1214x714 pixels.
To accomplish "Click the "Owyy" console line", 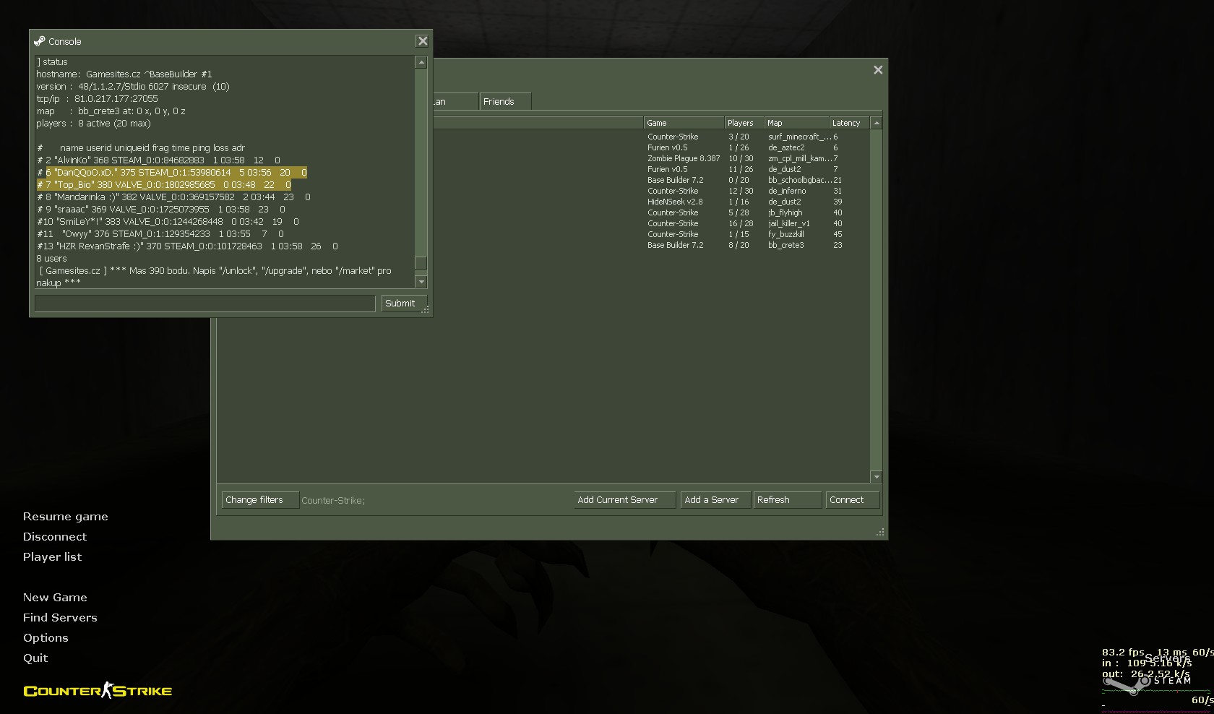I will 160,234.
